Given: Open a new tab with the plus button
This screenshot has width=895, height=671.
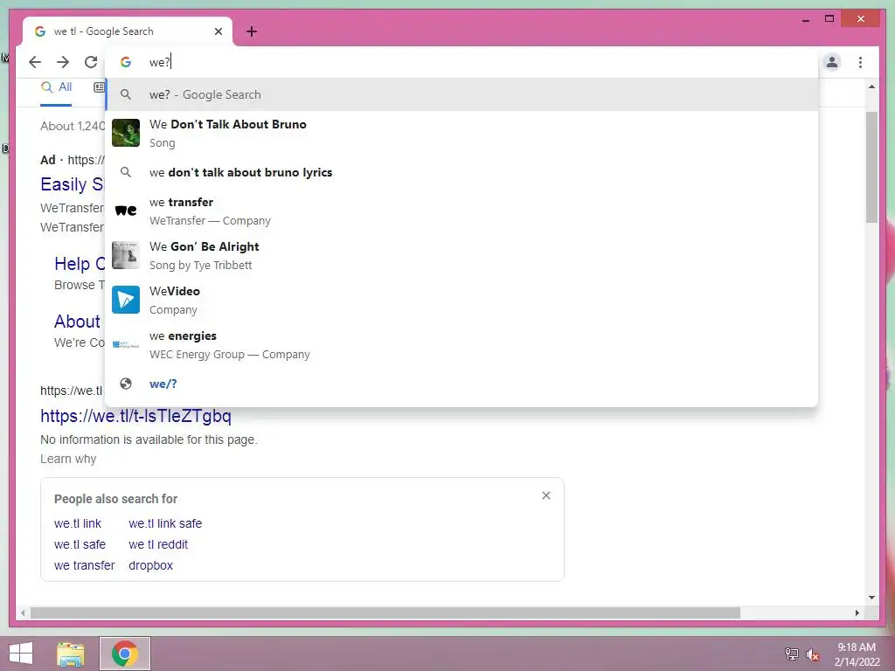Looking at the screenshot, I should click(x=252, y=31).
